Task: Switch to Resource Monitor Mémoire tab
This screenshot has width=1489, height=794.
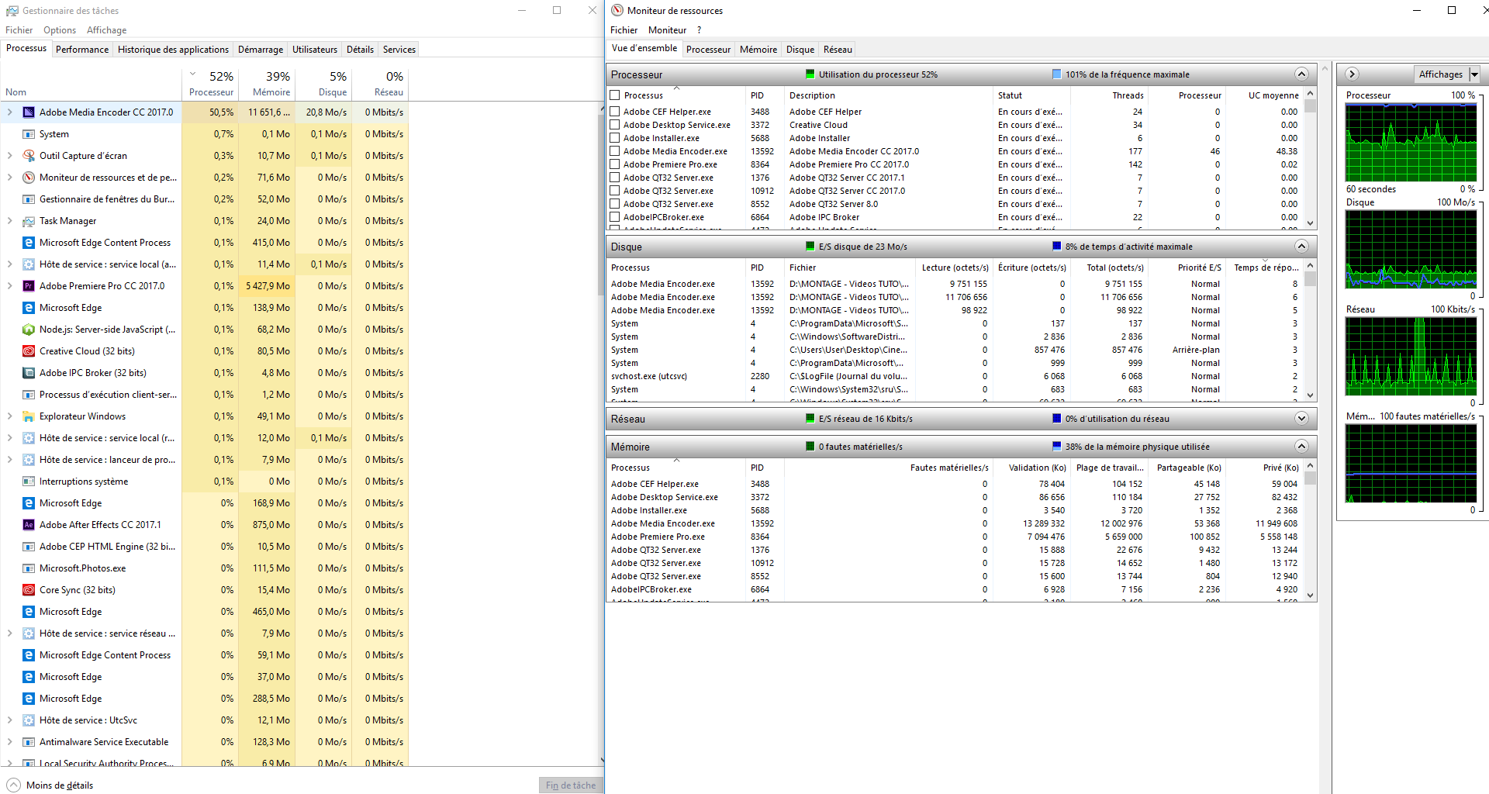Action: (758, 50)
